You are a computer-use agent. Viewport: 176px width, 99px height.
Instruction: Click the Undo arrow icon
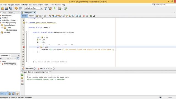click(16, 8)
